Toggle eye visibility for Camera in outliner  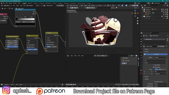[166, 13]
